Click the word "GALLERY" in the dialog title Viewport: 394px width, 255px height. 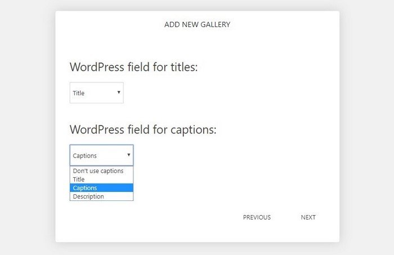point(216,24)
